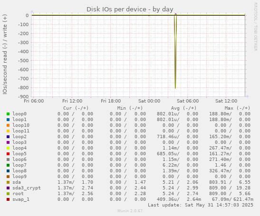The image size is (260, 216).
Task: Click sda3_crypt max write value 19.28
Action: coord(243,188)
